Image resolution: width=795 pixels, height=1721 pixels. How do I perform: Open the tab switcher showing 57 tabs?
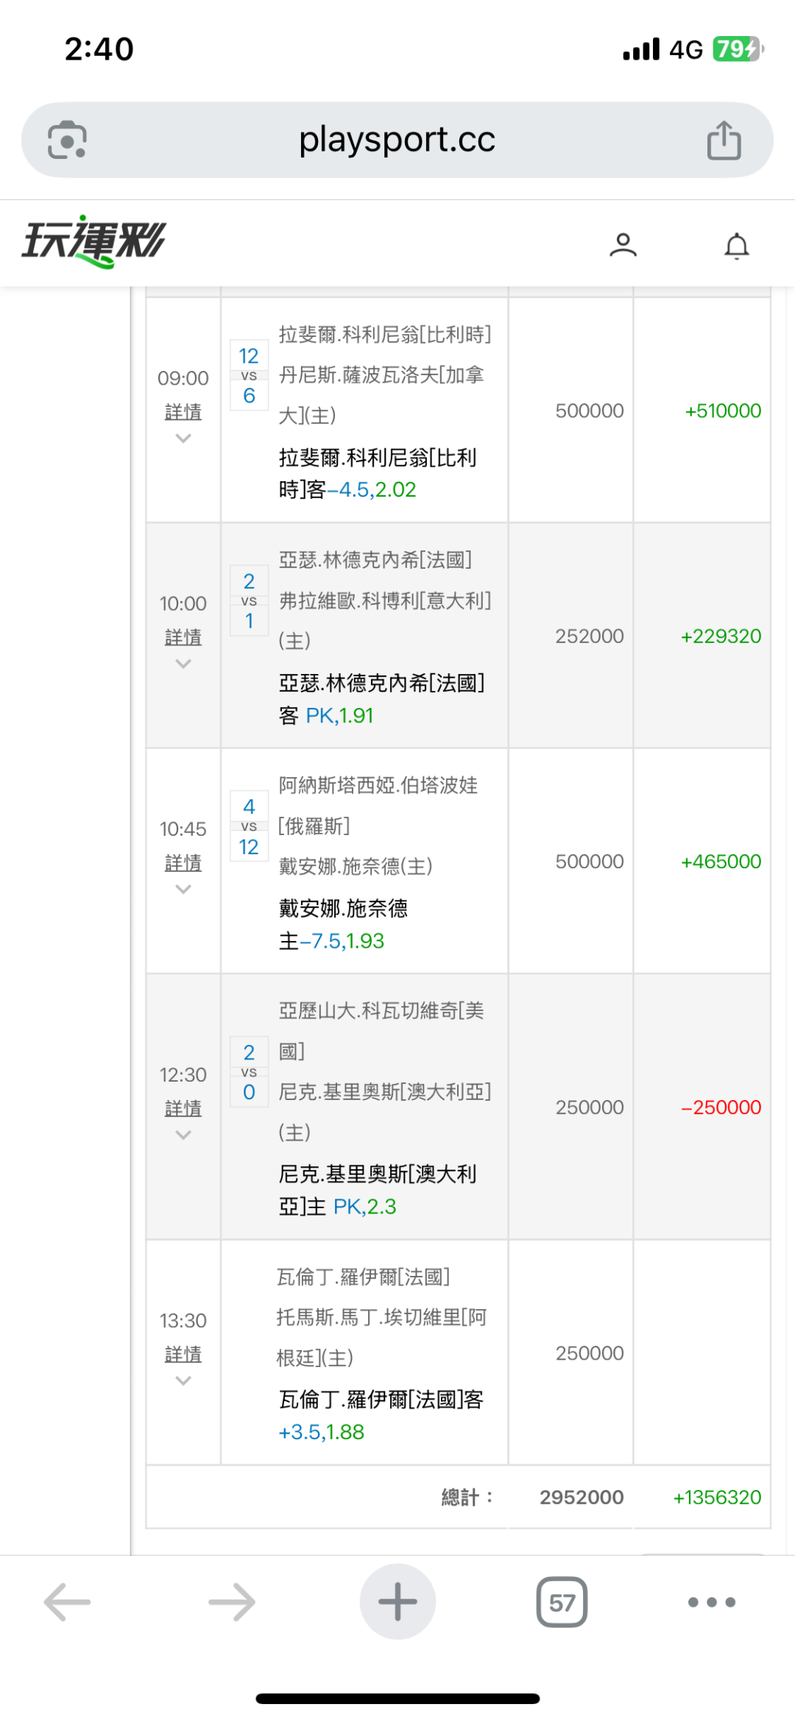tap(562, 1602)
